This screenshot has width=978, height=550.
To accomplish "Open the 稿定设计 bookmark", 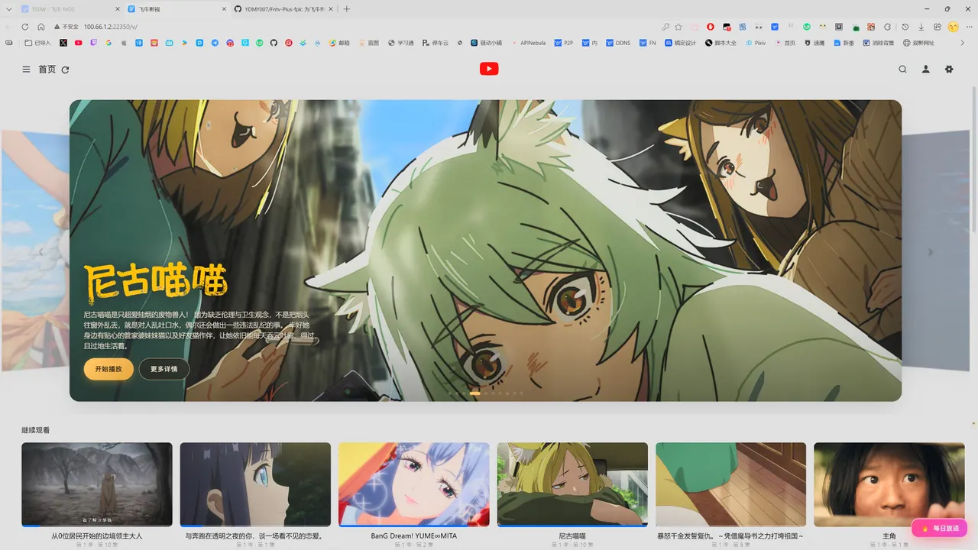I will pyautogui.click(x=680, y=43).
